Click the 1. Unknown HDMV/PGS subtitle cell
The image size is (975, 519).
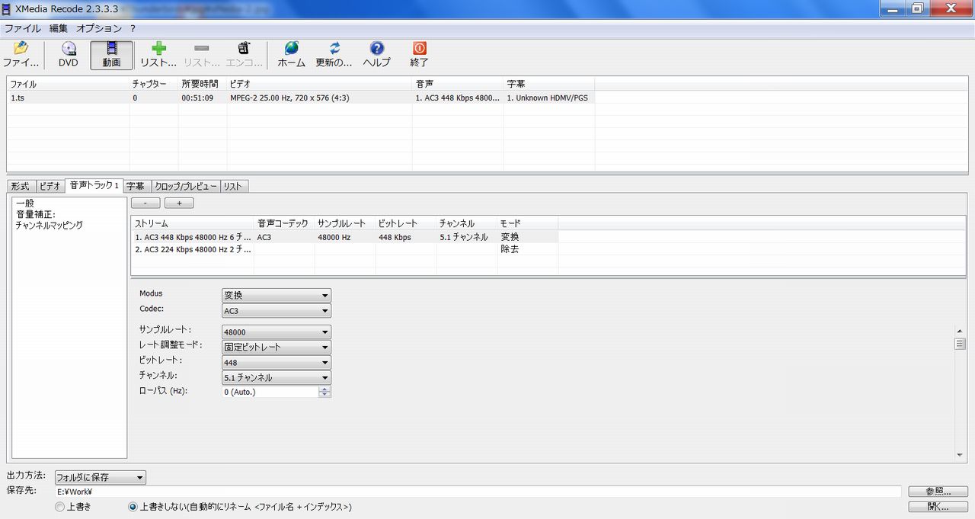pyautogui.click(x=547, y=98)
